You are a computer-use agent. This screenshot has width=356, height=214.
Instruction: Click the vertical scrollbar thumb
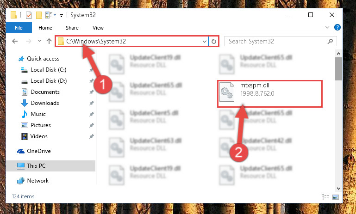point(338,69)
